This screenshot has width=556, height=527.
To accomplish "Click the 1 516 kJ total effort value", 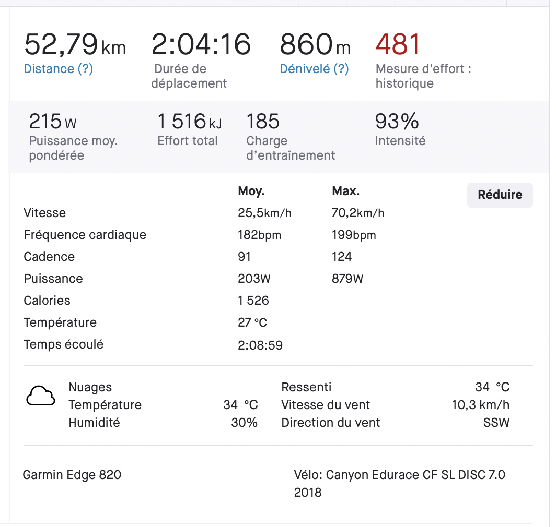I will pyautogui.click(x=189, y=122).
